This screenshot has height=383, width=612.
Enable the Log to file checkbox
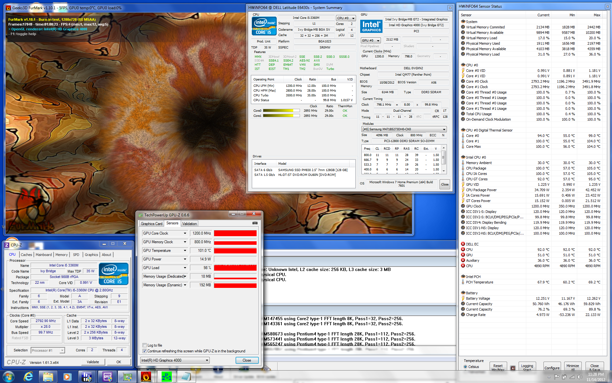pyautogui.click(x=145, y=345)
